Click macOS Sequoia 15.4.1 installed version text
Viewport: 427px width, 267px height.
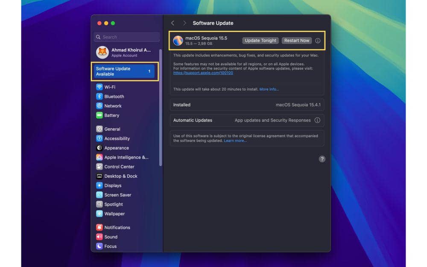tap(298, 105)
